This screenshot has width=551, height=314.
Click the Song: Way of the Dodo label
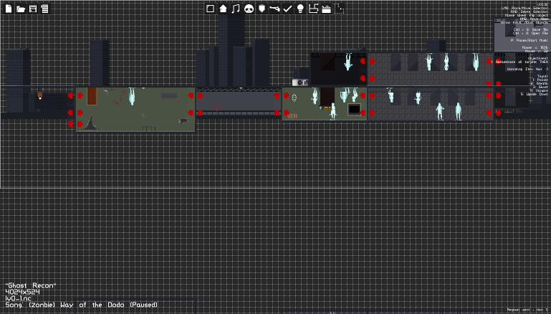tap(82, 305)
